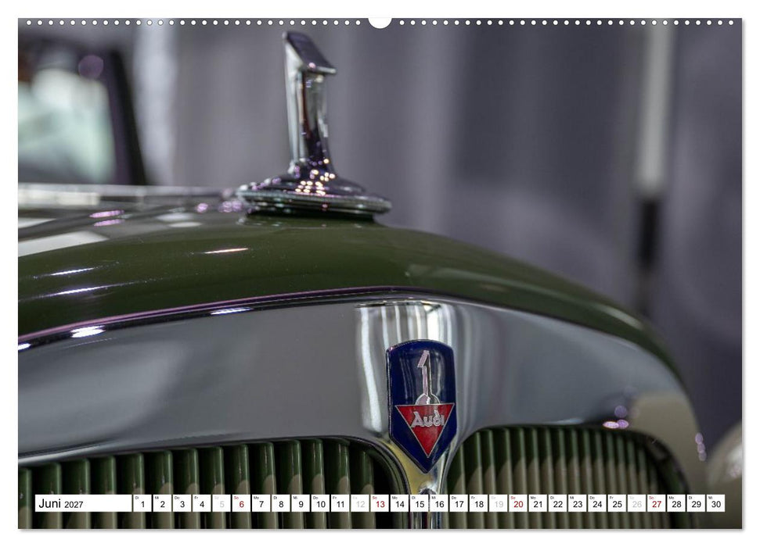Viewport: 760px width, 547px height.
Task: Select day 17 in the calendar strip
Action: [x=459, y=503]
